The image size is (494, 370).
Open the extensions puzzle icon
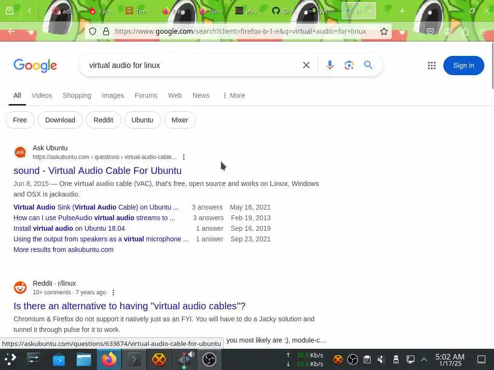[466, 31]
